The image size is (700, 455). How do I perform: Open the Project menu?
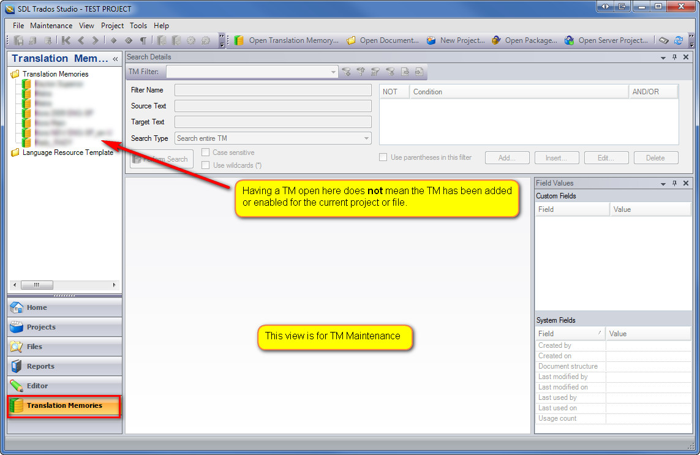[x=112, y=26]
